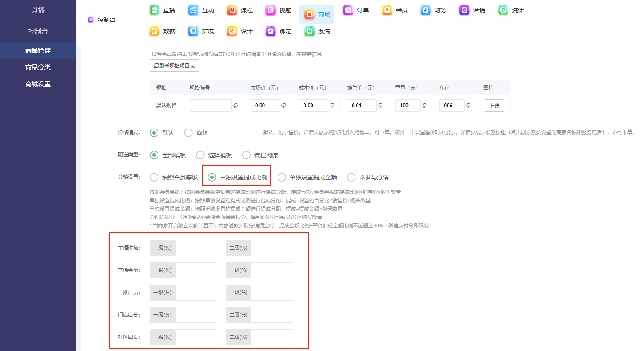Click the 上传 image upload button
The width and height of the screenshot is (641, 351).
point(494,106)
